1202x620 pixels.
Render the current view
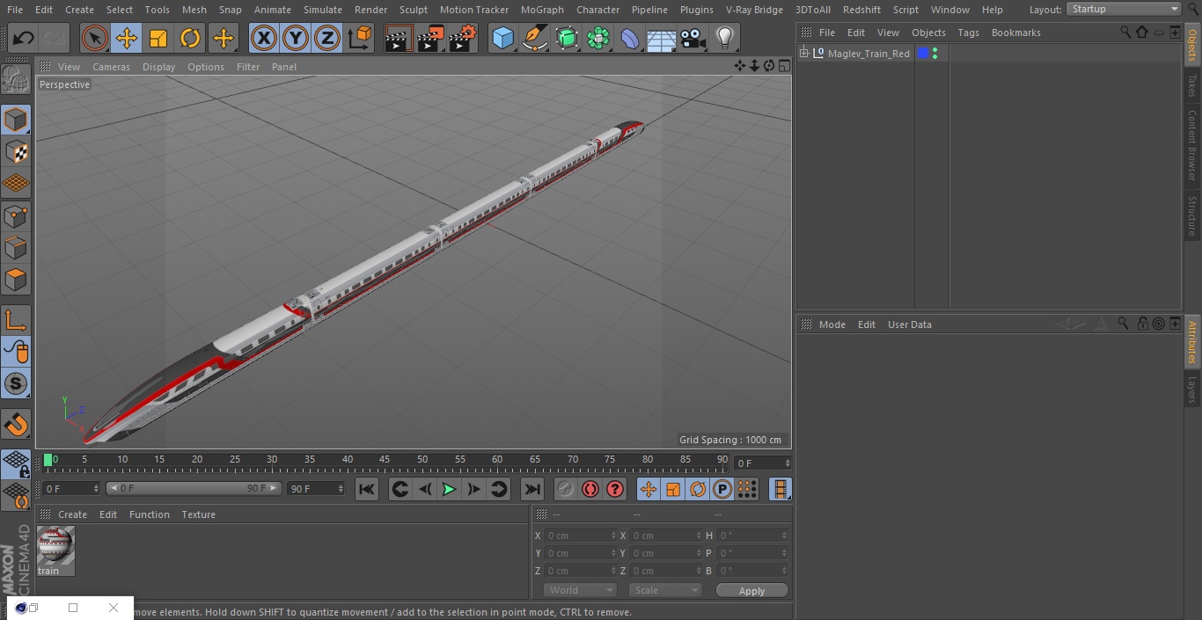399,38
